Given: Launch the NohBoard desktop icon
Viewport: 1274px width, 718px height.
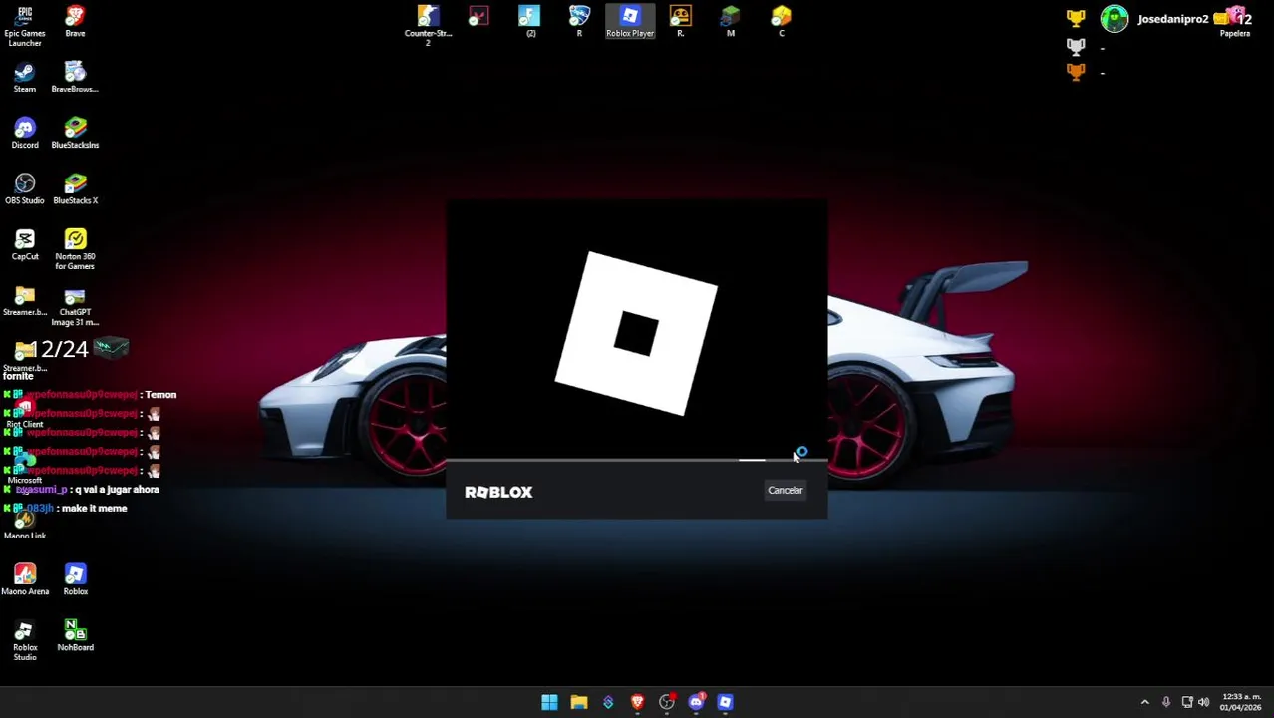Looking at the screenshot, I should pos(75,636).
